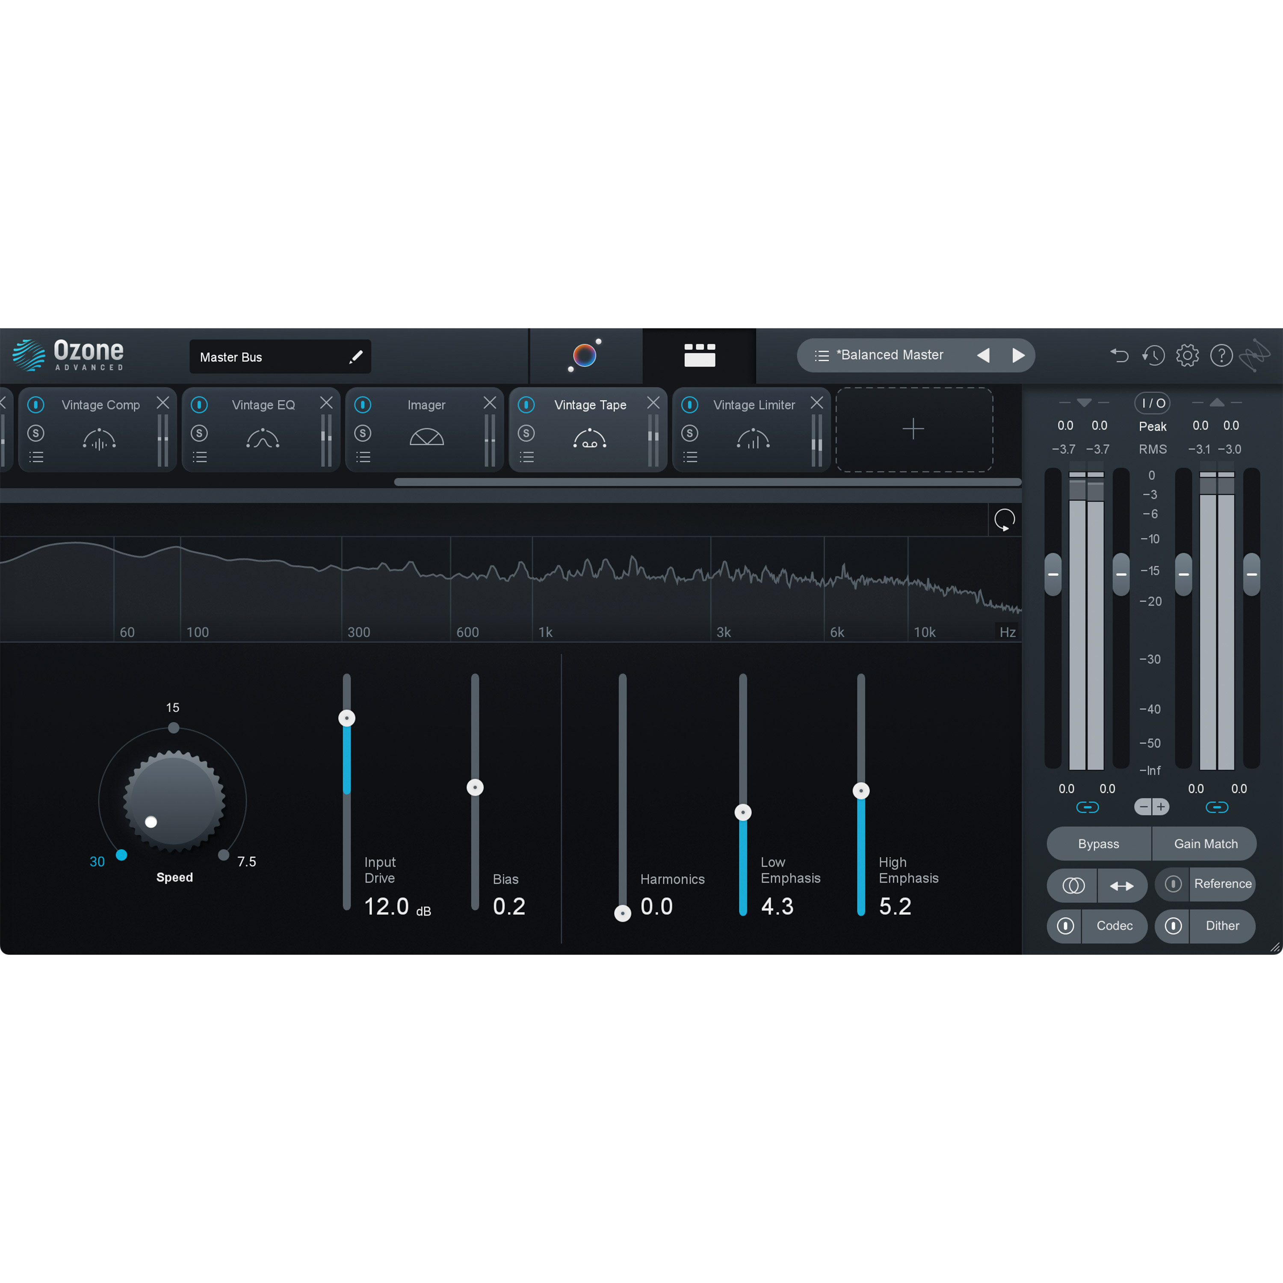Screen dimensions: 1283x1283
Task: Solo the Vintage EQ module
Action: coord(200,433)
